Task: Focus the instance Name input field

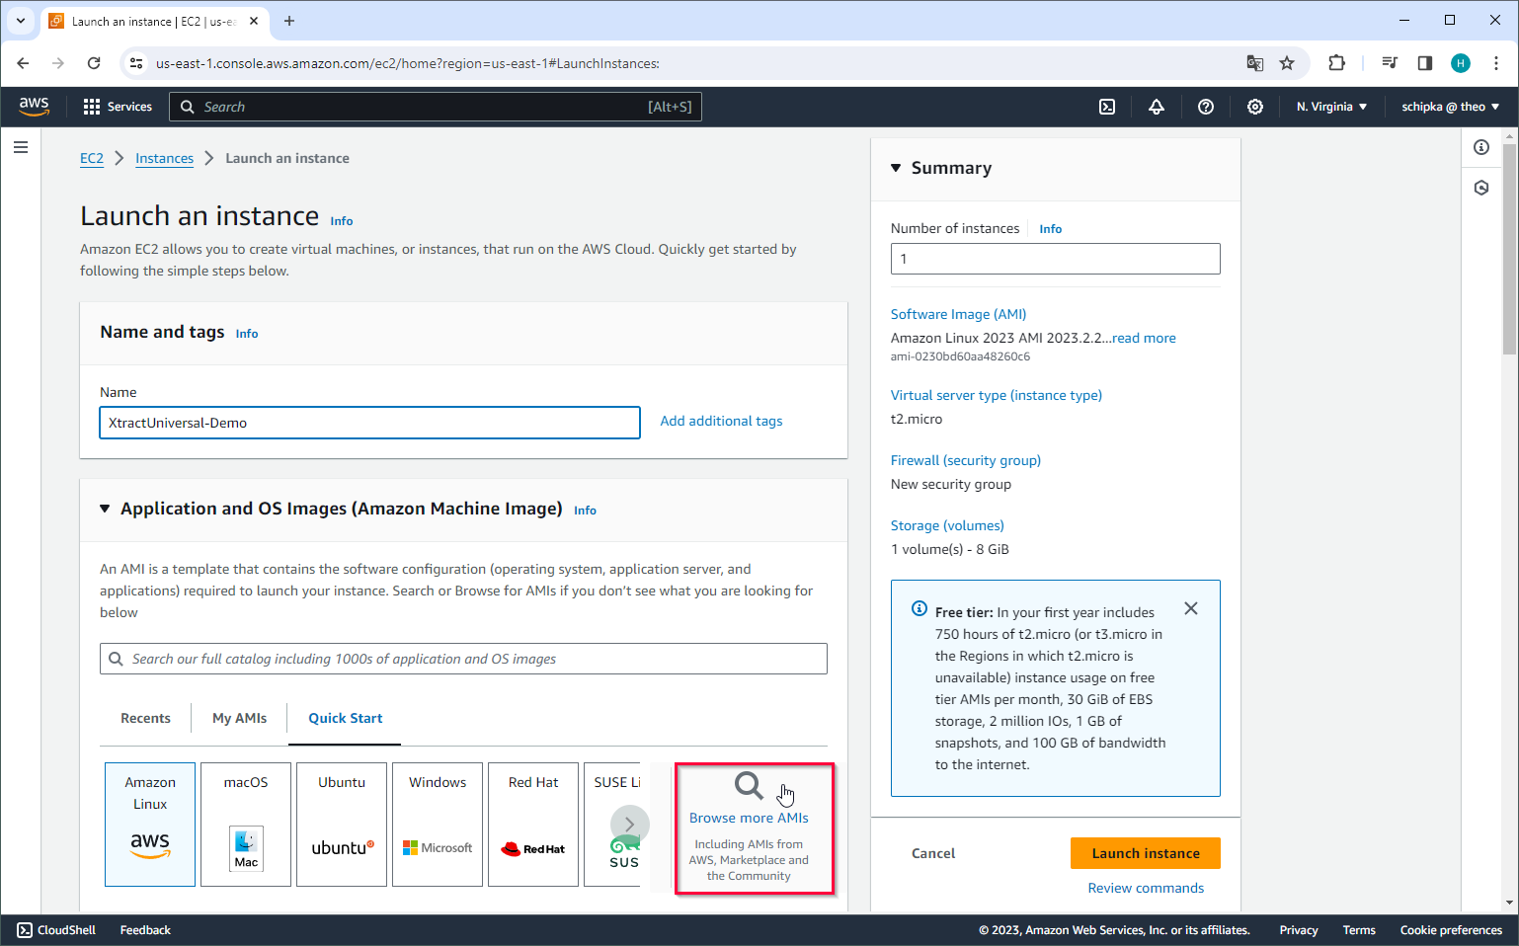Action: [x=369, y=423]
